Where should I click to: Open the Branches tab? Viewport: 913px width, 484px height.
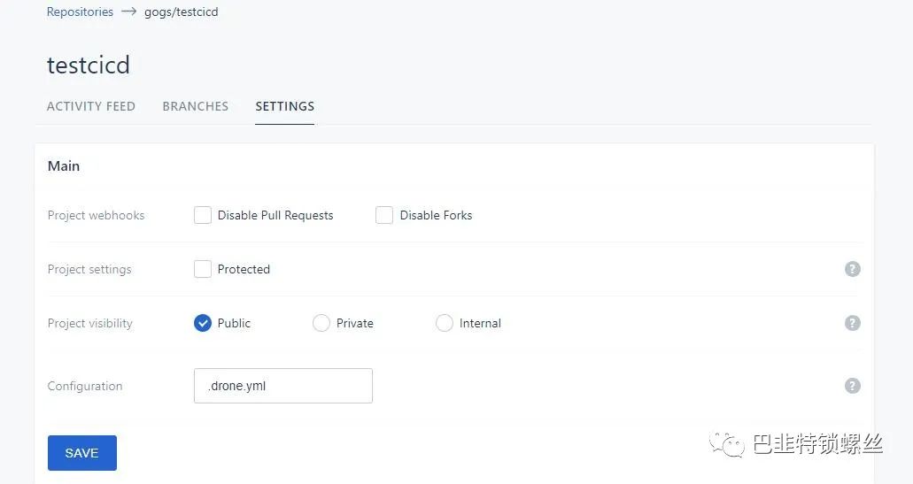(196, 106)
